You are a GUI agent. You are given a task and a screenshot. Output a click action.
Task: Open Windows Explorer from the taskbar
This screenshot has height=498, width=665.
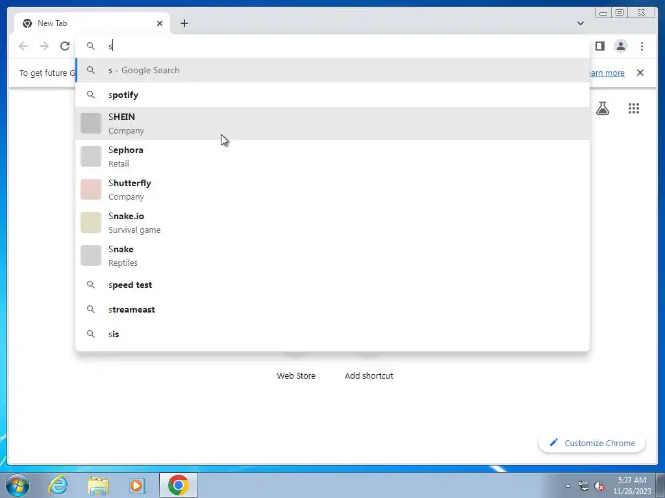tap(98, 485)
